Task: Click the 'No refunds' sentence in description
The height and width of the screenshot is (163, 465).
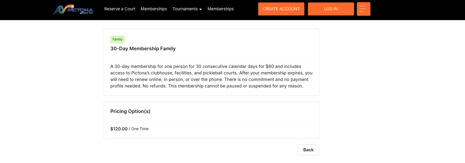Action: [x=154, y=86]
